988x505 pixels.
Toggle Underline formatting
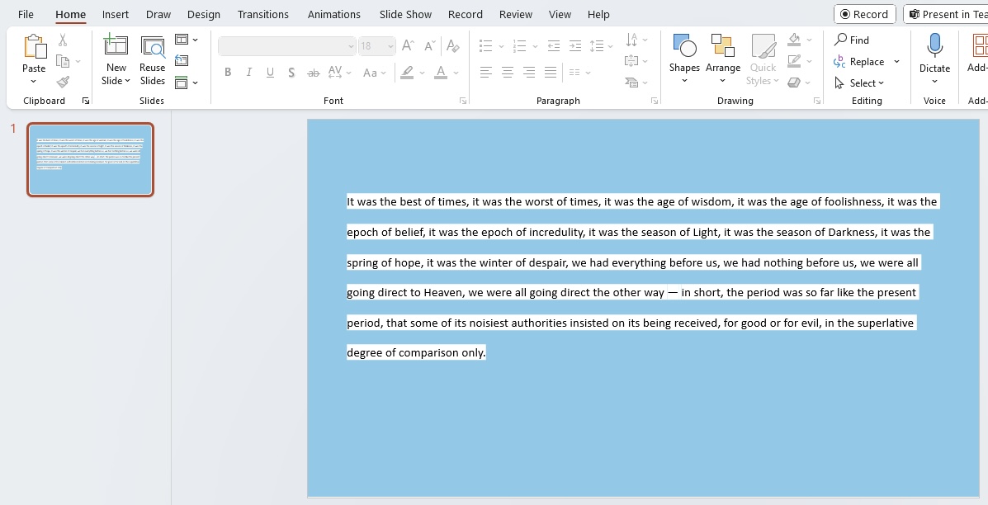[270, 73]
